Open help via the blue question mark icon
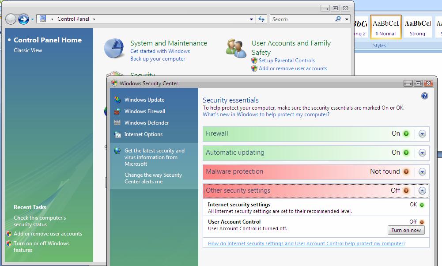The width and height of the screenshot is (442, 266). pos(424,96)
